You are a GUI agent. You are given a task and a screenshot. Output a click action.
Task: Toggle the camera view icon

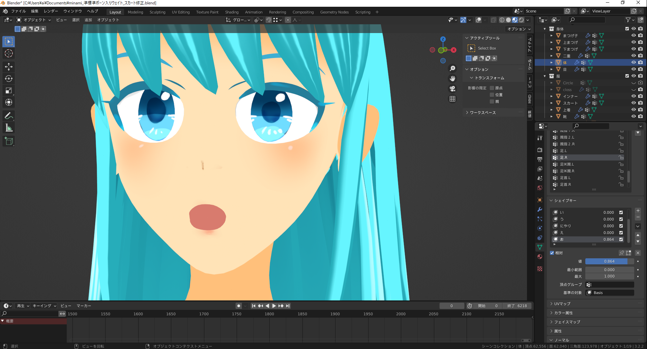pos(452,89)
